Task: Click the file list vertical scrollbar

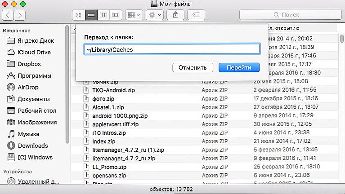Action: click(x=342, y=108)
